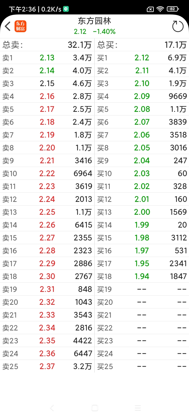Tap the total buy volume 17.1万
This screenshot has height=420, width=189.
coord(176,45)
